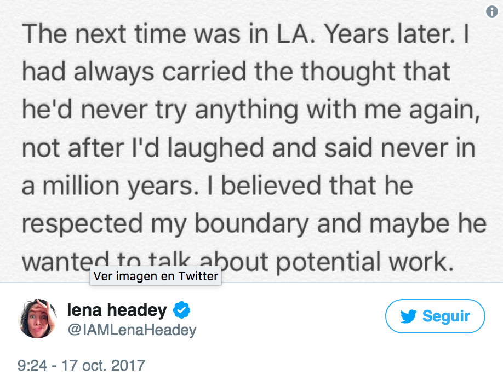Click the info icon on embedded tweet
This screenshot has width=503, height=380.
(x=492, y=11)
